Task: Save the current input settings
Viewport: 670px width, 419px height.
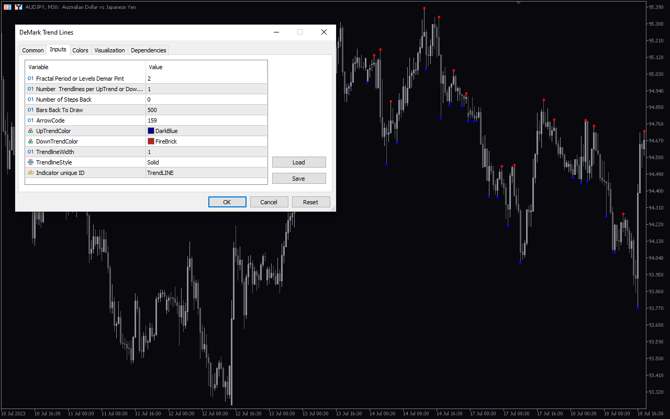Action: (x=299, y=179)
